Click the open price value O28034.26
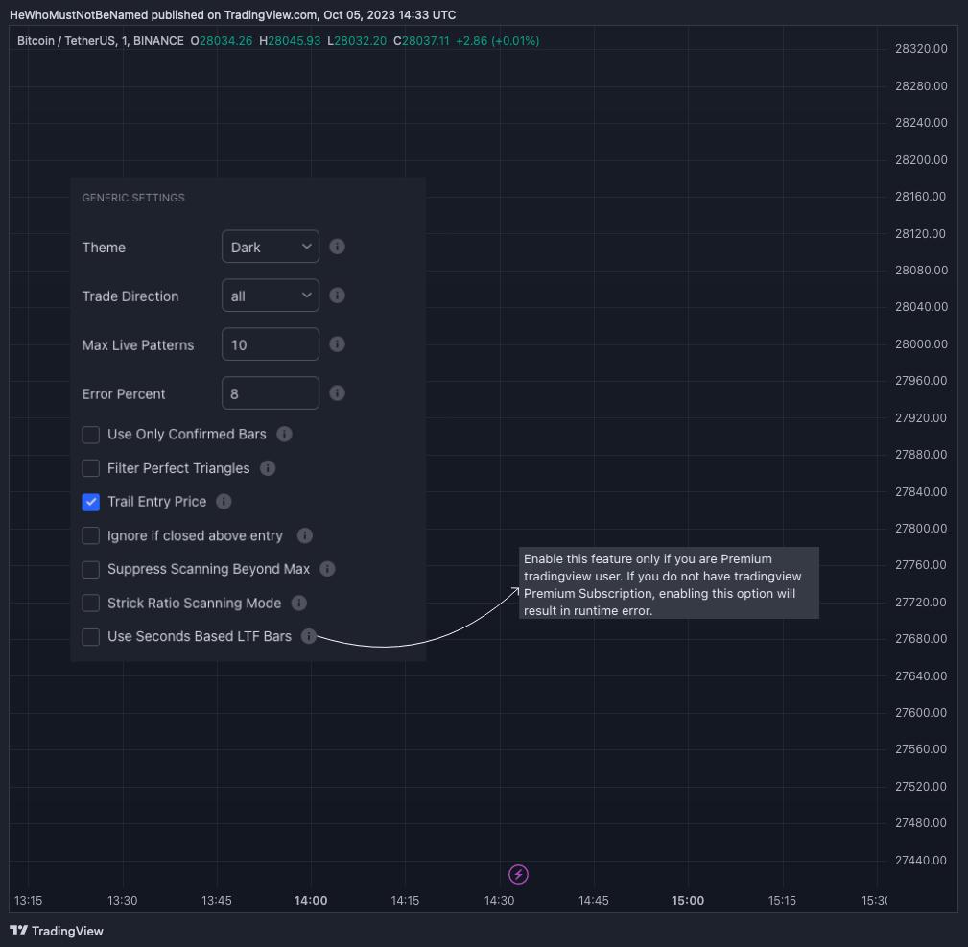Image resolution: width=968 pixels, height=947 pixels. pyautogui.click(x=222, y=40)
